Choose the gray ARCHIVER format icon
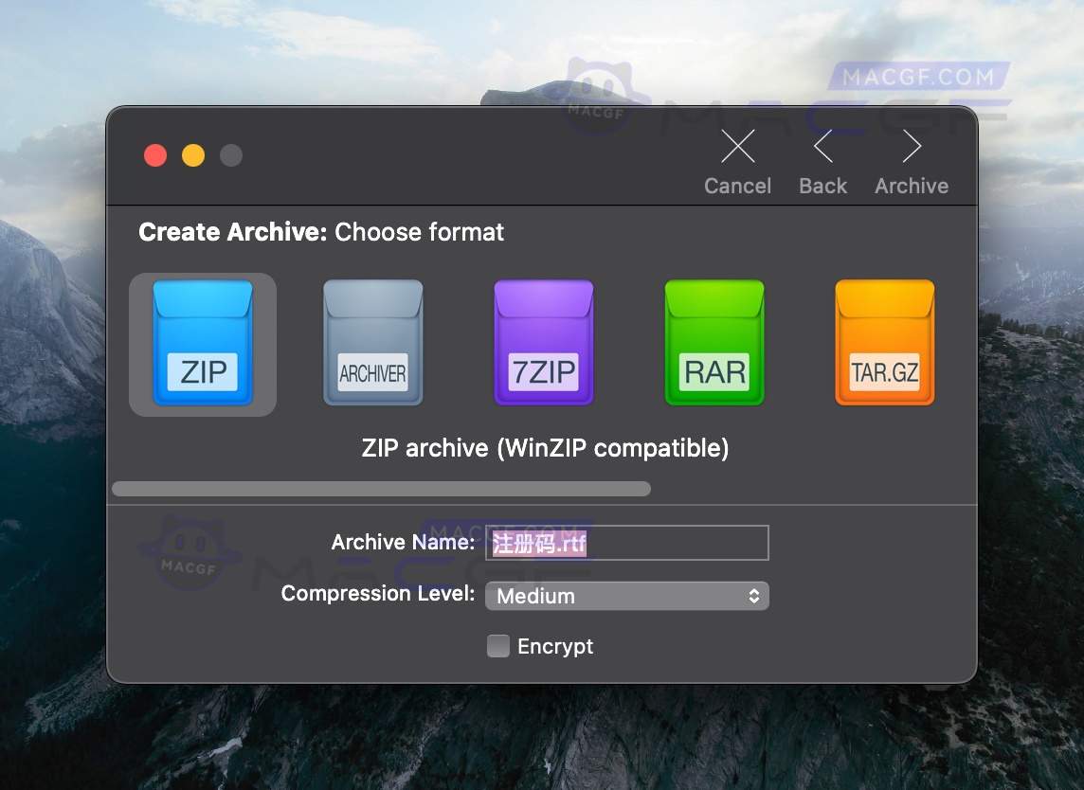Image resolution: width=1084 pixels, height=790 pixels. [372, 344]
